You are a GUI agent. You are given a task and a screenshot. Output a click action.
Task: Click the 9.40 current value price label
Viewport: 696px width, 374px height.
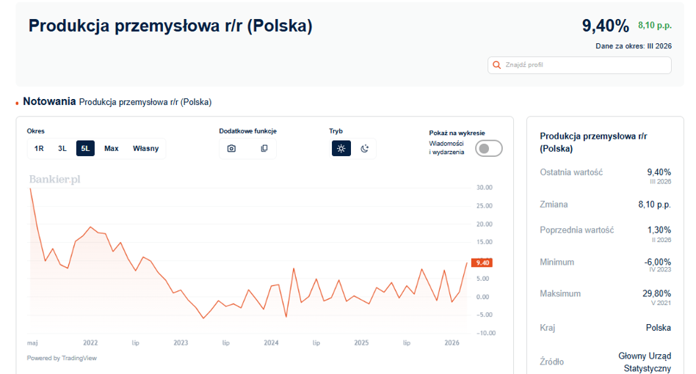tap(482, 263)
